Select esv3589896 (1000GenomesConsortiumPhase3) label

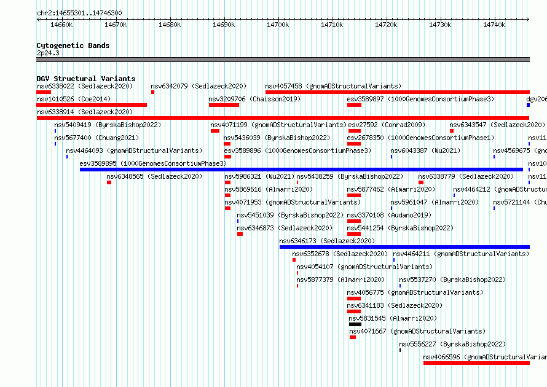(x=297, y=150)
